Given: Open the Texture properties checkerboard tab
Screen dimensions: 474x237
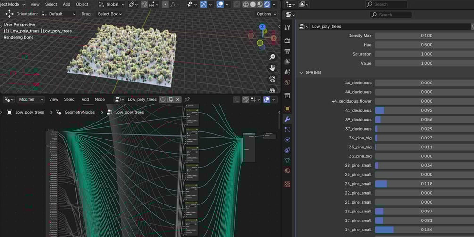Looking at the screenshot, I should (x=287, y=184).
